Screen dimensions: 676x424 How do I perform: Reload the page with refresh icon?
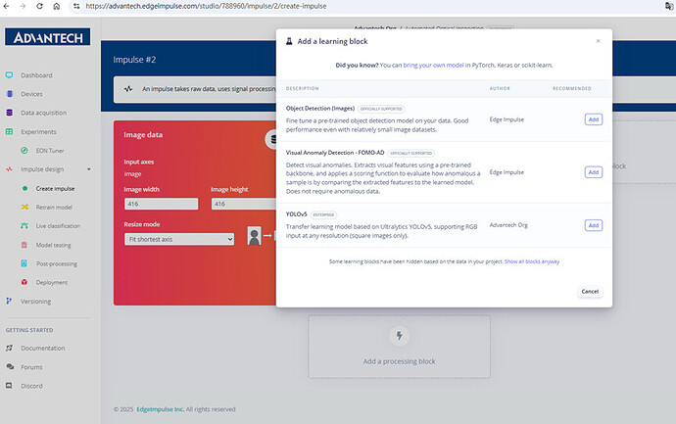[x=39, y=6]
